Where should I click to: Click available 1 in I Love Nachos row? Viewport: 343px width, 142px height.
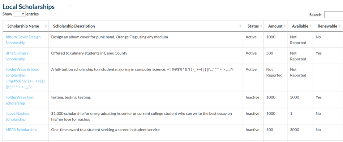(x=291, y=114)
